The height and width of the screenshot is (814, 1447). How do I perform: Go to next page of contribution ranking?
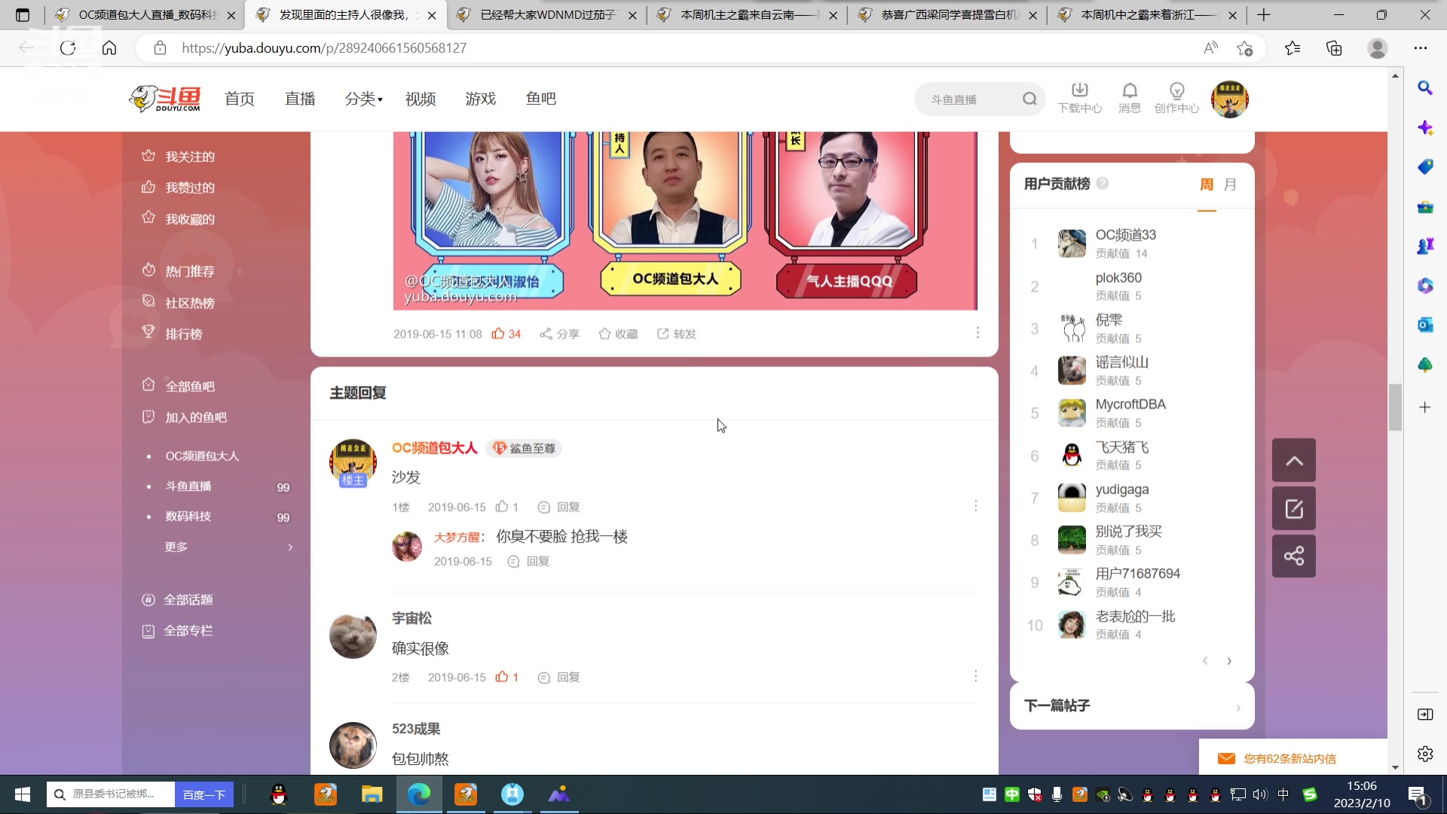click(x=1229, y=661)
